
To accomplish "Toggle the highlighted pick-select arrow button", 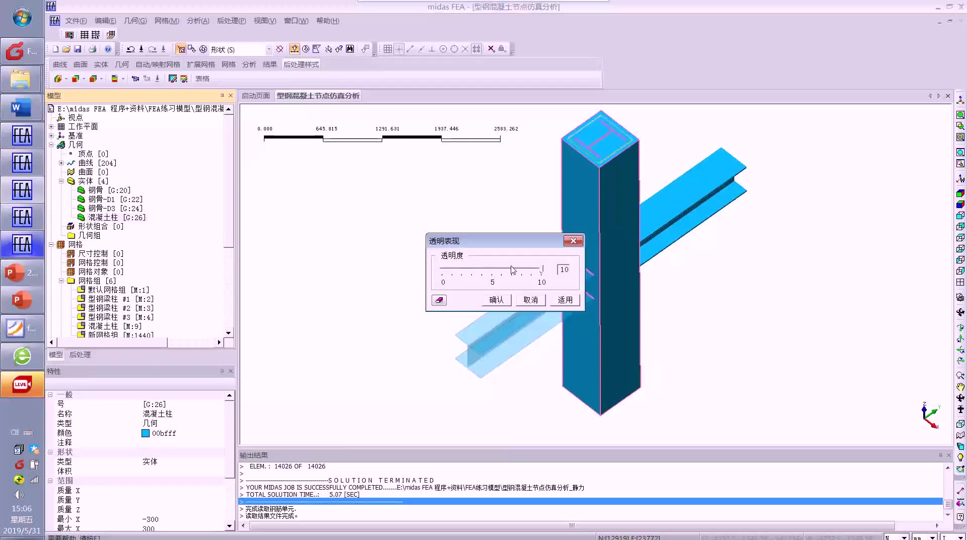I will (294, 49).
